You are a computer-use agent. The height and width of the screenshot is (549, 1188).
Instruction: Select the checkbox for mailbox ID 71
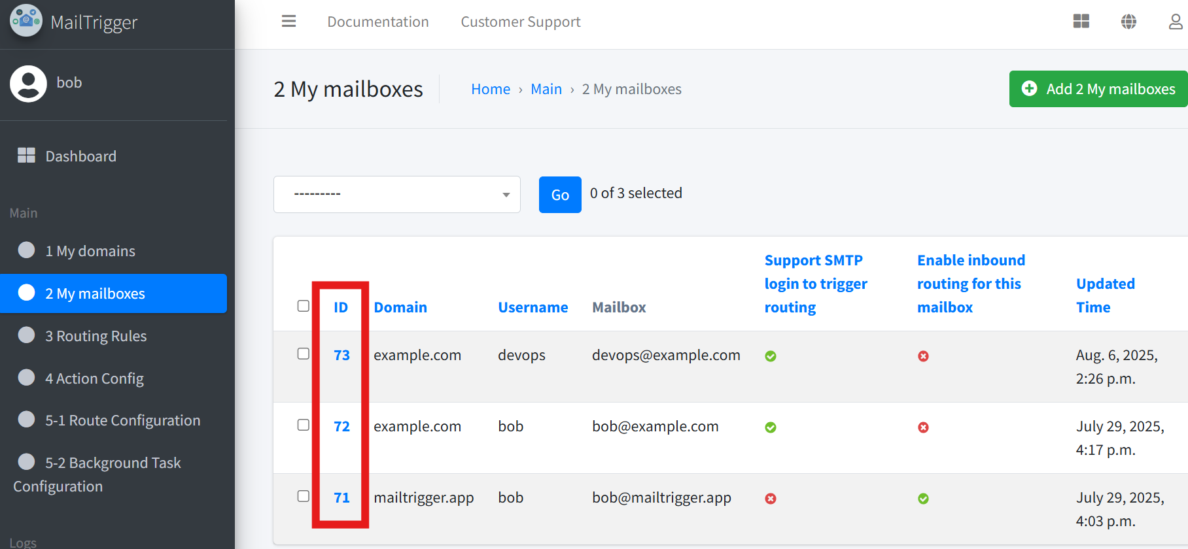coord(304,496)
